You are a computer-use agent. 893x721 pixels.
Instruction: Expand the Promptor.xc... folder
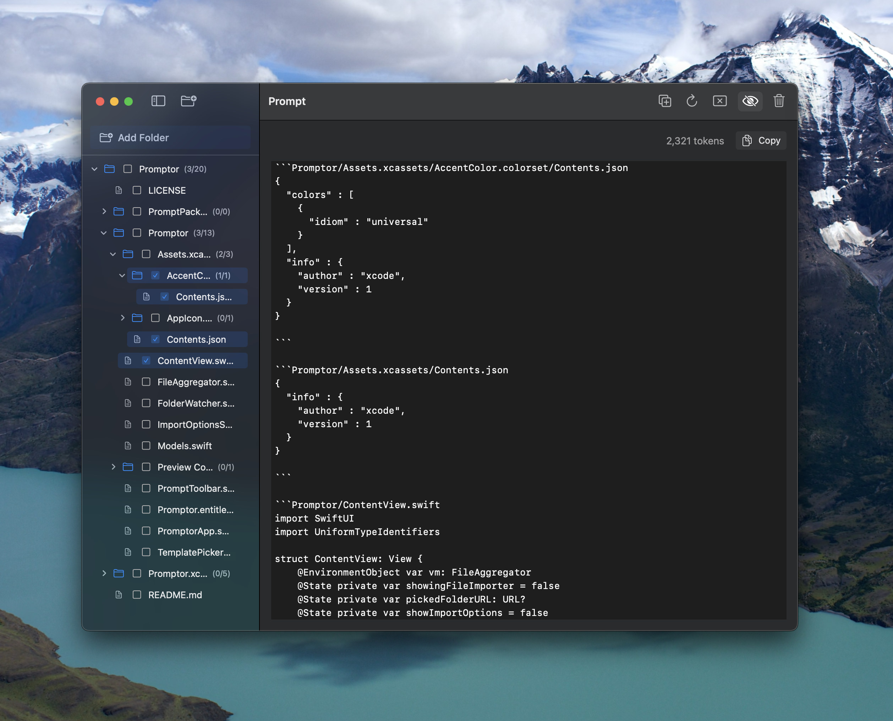[104, 573]
